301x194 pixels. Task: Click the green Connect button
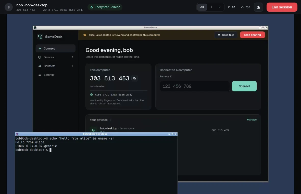244,86
